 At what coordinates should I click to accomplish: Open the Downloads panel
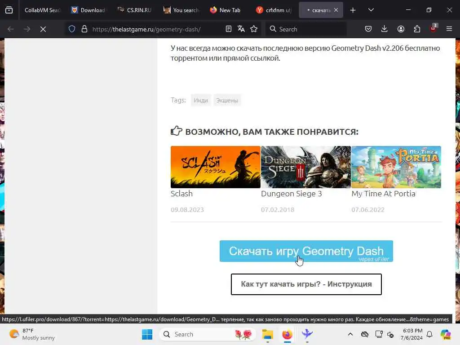pos(385,29)
